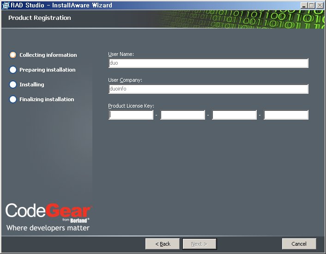Click the Finalizing installation step bullet

[x=13, y=99]
